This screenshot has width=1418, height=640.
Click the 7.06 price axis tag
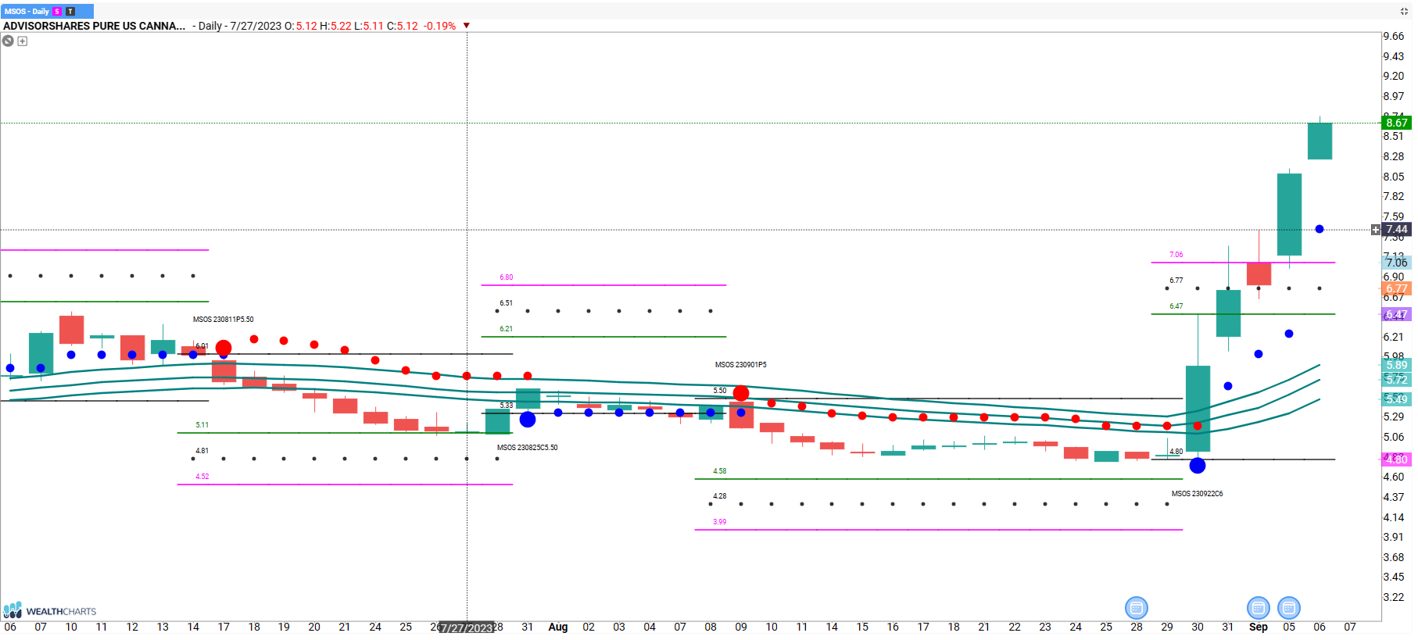1397,263
